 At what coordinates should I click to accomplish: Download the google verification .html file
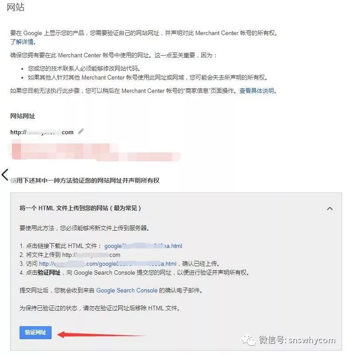[x=143, y=246]
